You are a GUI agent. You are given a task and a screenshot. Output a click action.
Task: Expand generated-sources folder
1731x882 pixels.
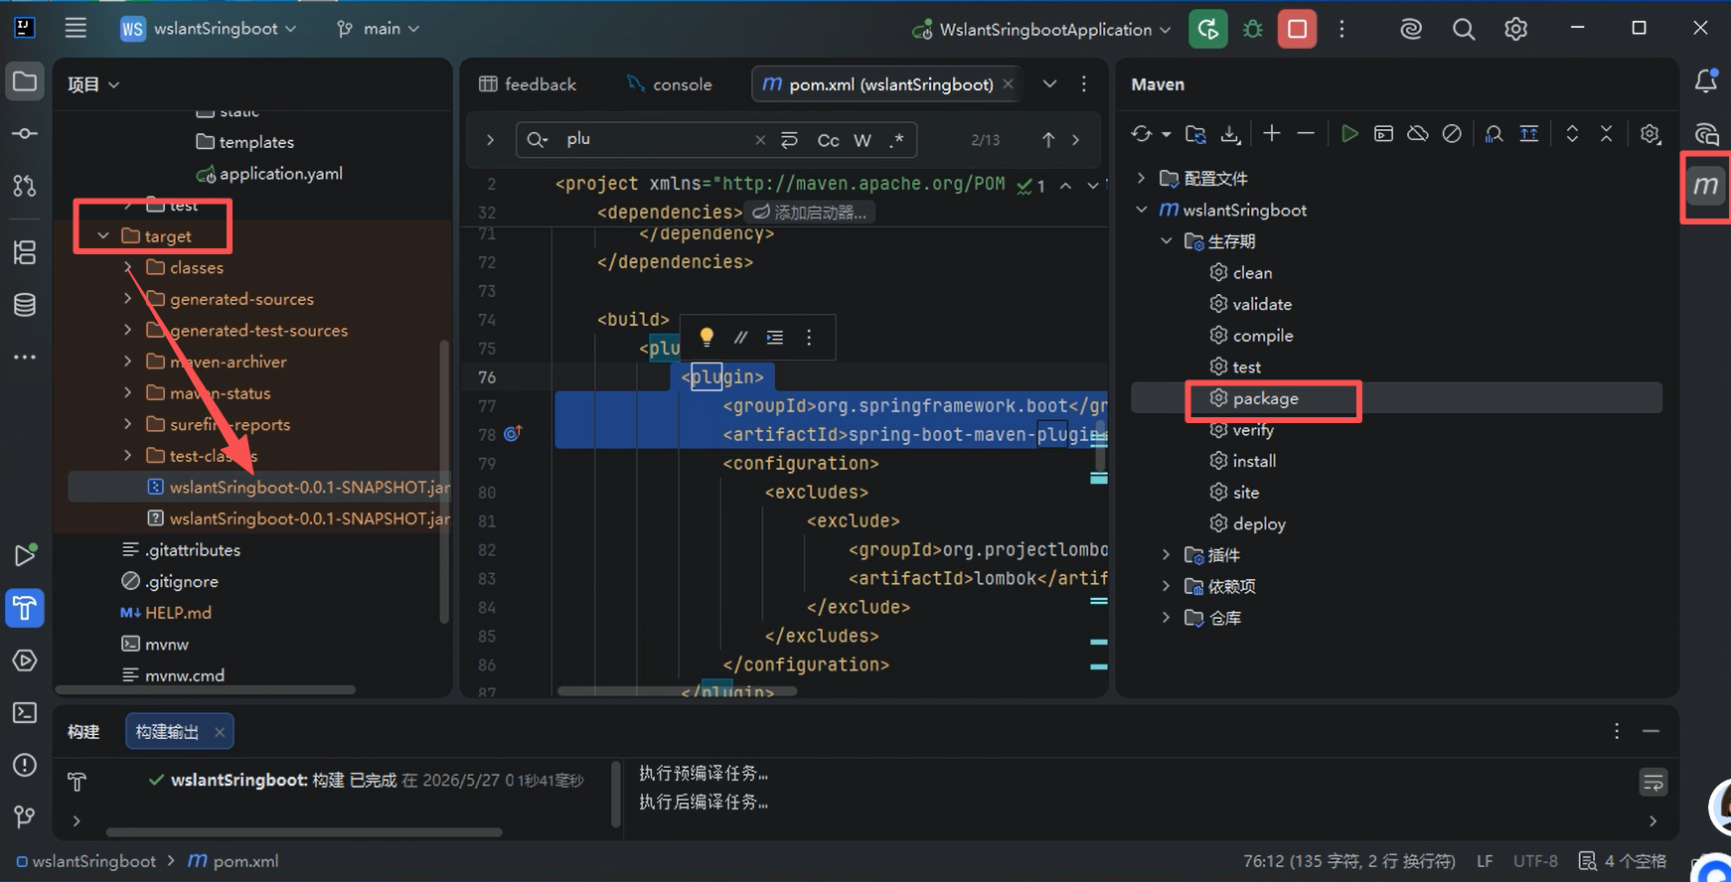pyautogui.click(x=128, y=298)
